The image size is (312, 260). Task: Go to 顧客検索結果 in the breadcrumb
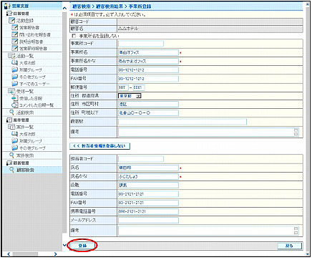coord(109,6)
